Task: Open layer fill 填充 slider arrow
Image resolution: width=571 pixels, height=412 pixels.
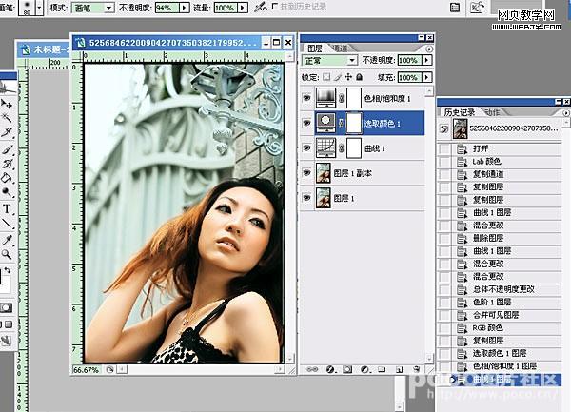Action: (426, 77)
